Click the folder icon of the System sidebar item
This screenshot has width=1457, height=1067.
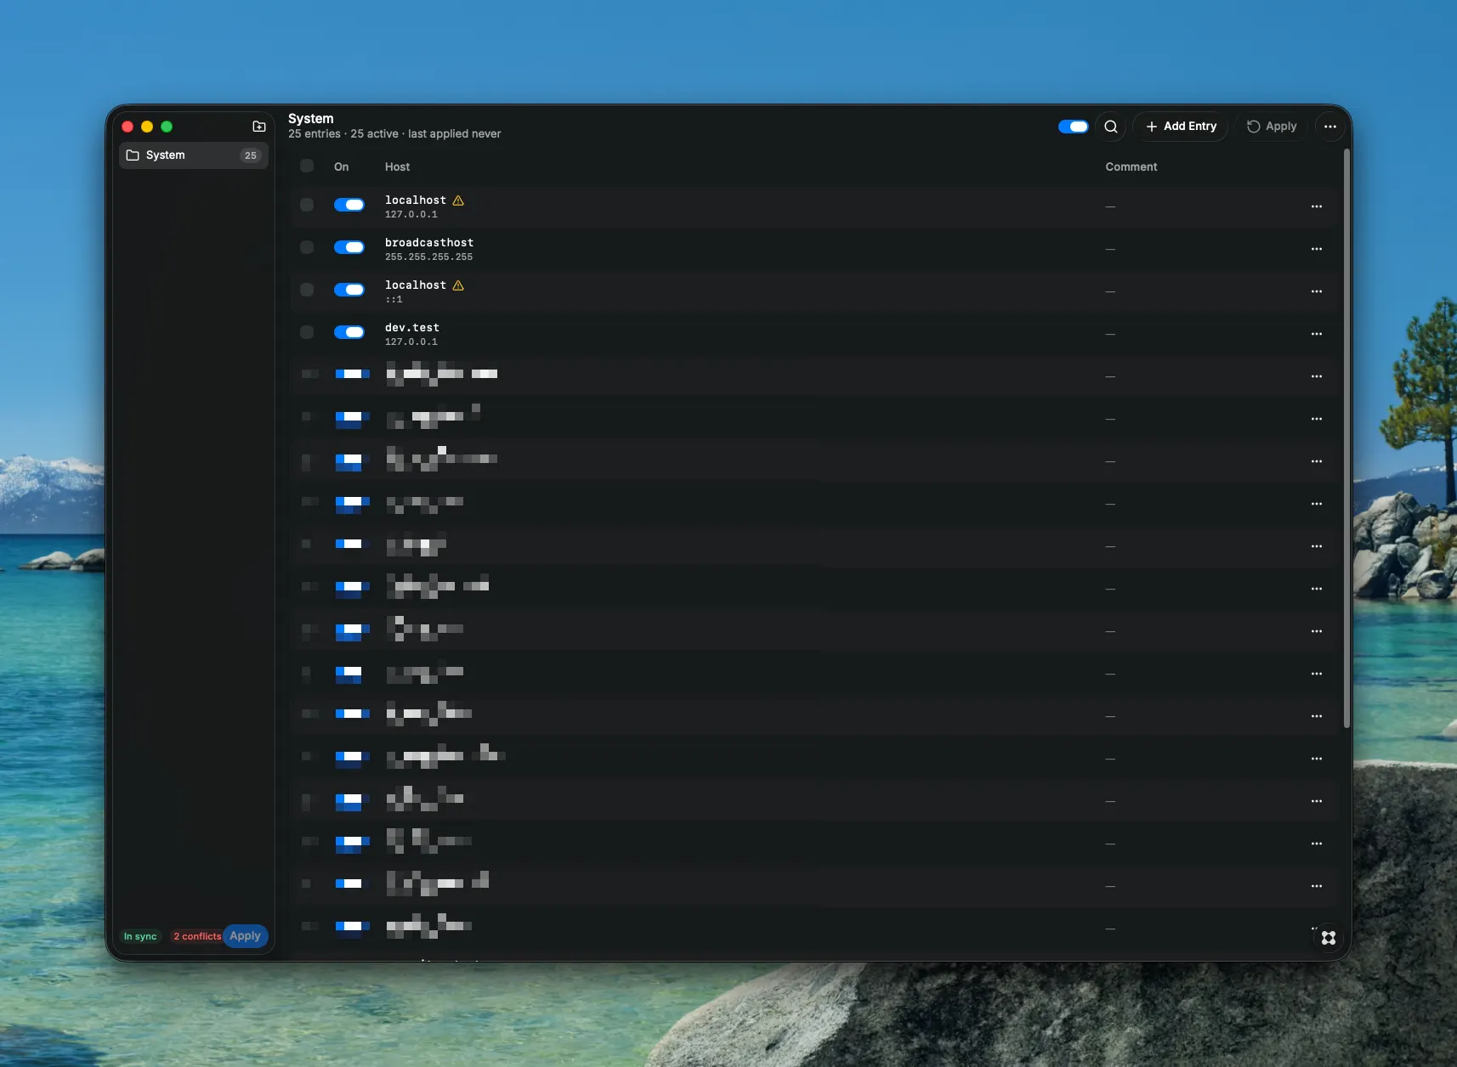[x=133, y=155]
